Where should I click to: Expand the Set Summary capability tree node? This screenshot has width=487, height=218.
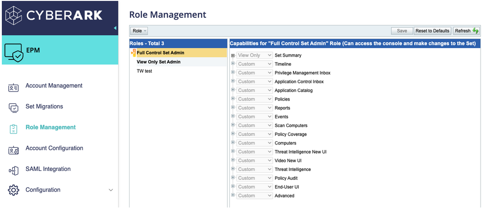tap(233, 55)
